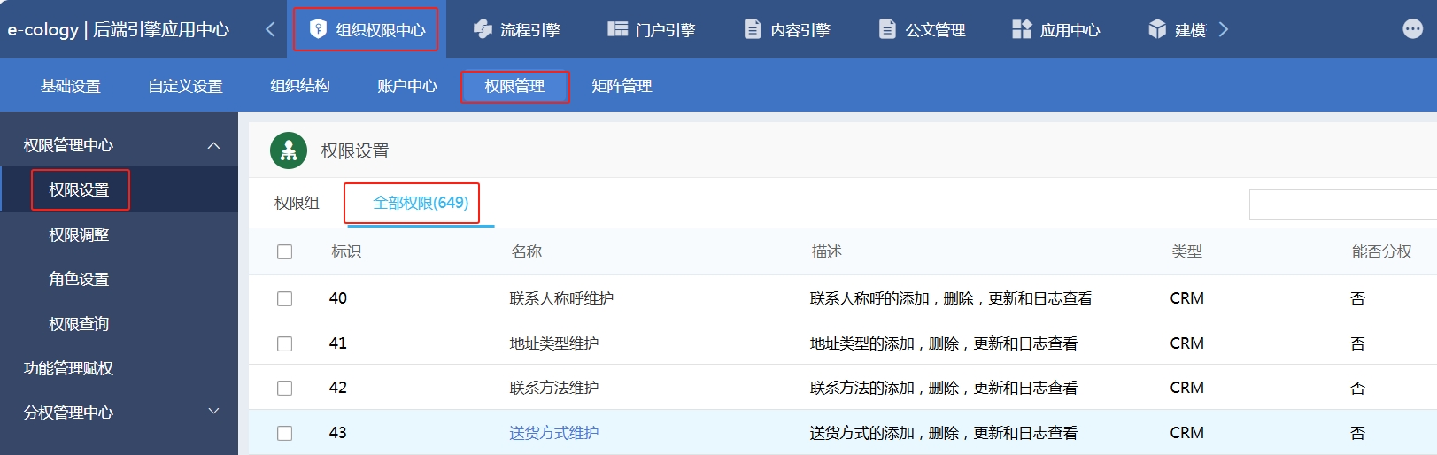Click the 公文管理 file icon

[x=887, y=29]
